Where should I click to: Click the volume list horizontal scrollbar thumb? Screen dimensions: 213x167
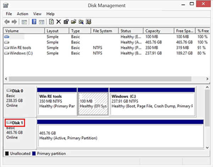coord(100,79)
